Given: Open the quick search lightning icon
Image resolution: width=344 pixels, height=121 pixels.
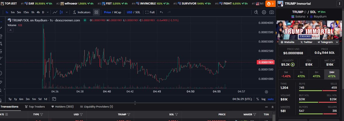Looking at the screenshot, I should tap(256, 12).
